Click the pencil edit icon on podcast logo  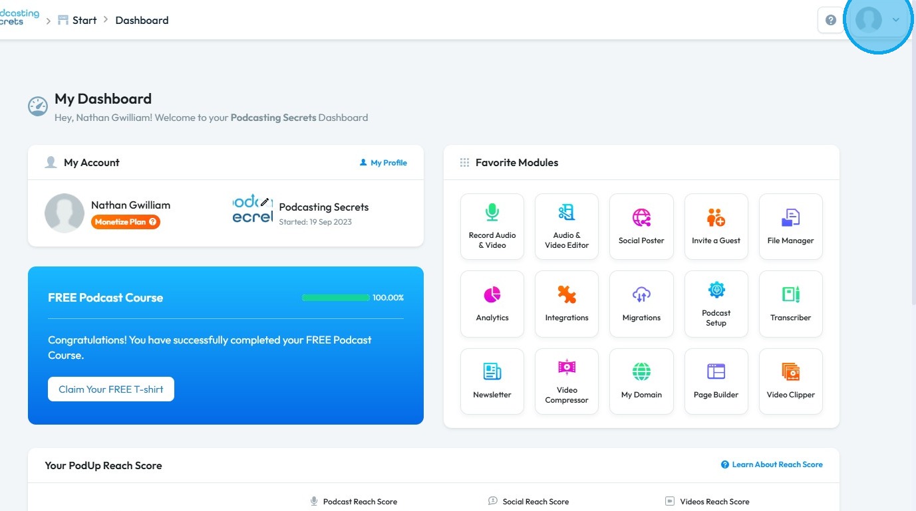coord(265,201)
